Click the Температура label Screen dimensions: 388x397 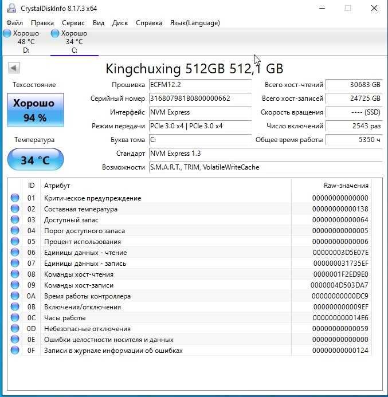(x=34, y=140)
